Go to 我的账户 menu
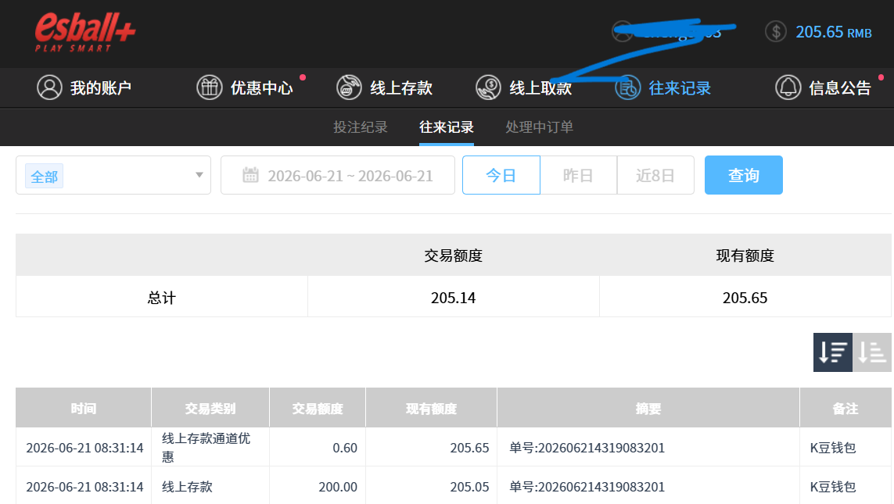The height and width of the screenshot is (504, 894). (x=101, y=88)
